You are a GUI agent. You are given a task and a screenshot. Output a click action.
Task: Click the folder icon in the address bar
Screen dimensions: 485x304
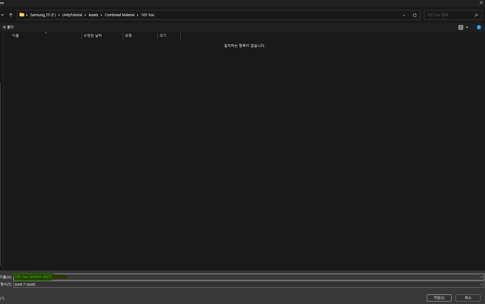(22, 15)
